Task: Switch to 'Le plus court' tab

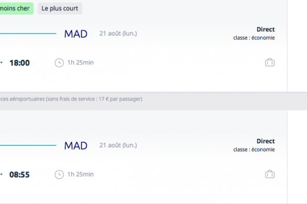Action: 60,8
